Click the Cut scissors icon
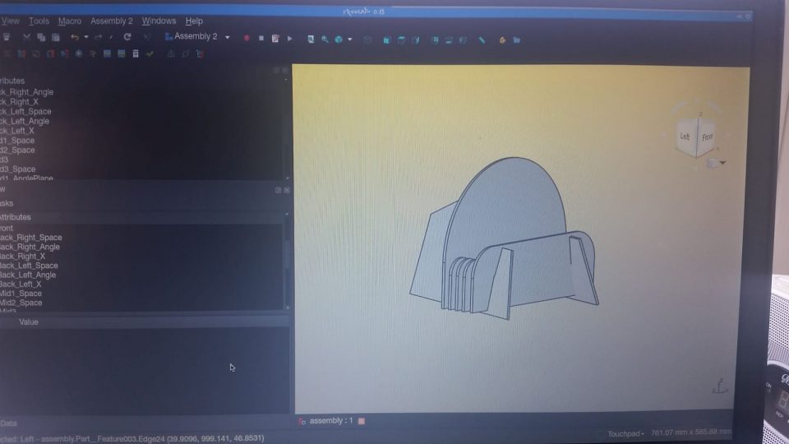This screenshot has width=789, height=444. coord(26,37)
